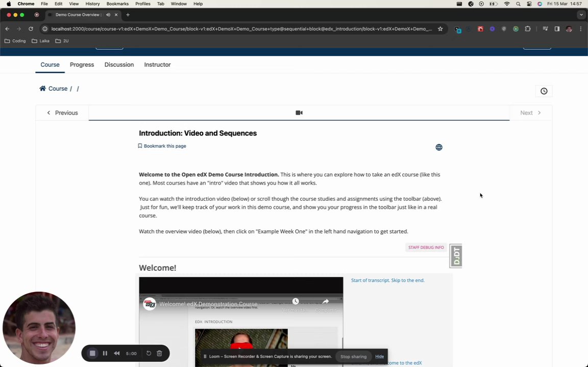Click the red extension icon in toolbar
588x367 pixels.
click(480, 29)
